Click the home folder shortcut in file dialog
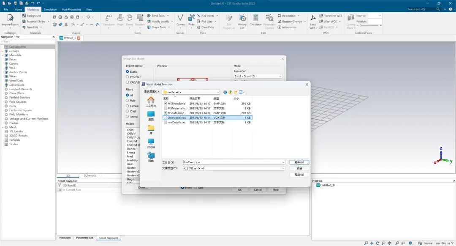Screen dimensions: 456x246 [x=151, y=102]
